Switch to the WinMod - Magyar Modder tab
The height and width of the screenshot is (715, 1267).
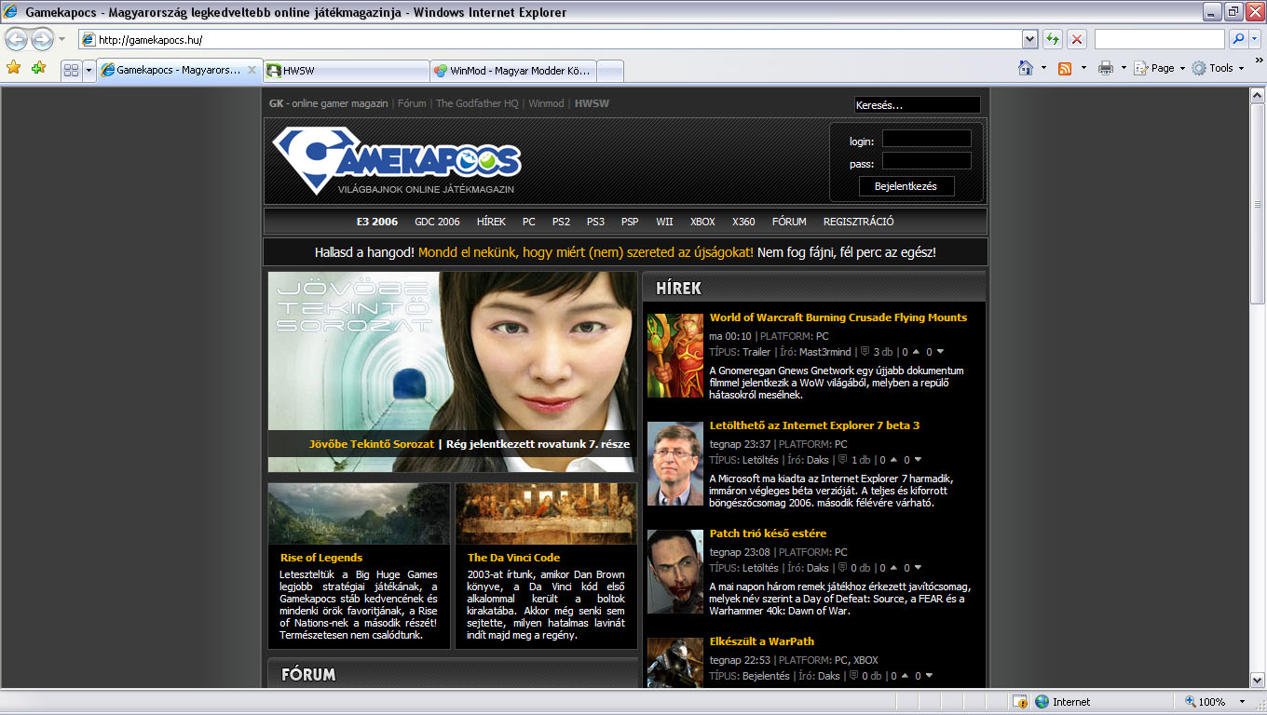tap(512, 71)
